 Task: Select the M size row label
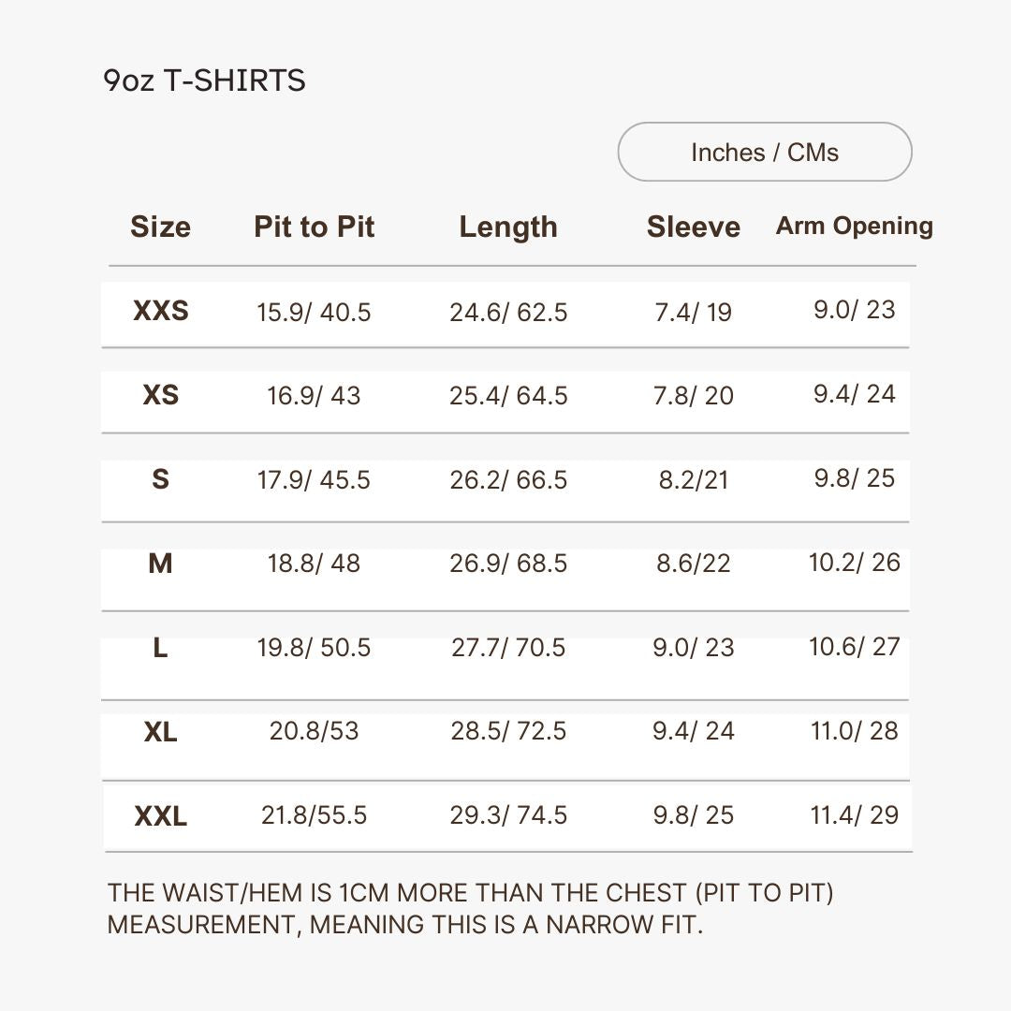(x=160, y=564)
